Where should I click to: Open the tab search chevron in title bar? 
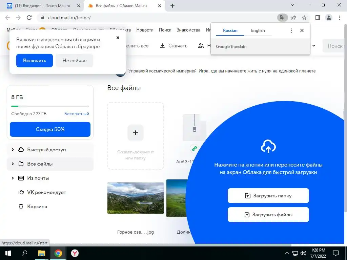click(292, 5)
